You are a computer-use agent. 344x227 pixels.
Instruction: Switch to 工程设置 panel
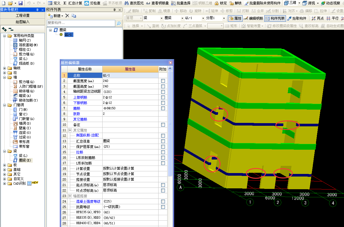[x=22, y=16]
